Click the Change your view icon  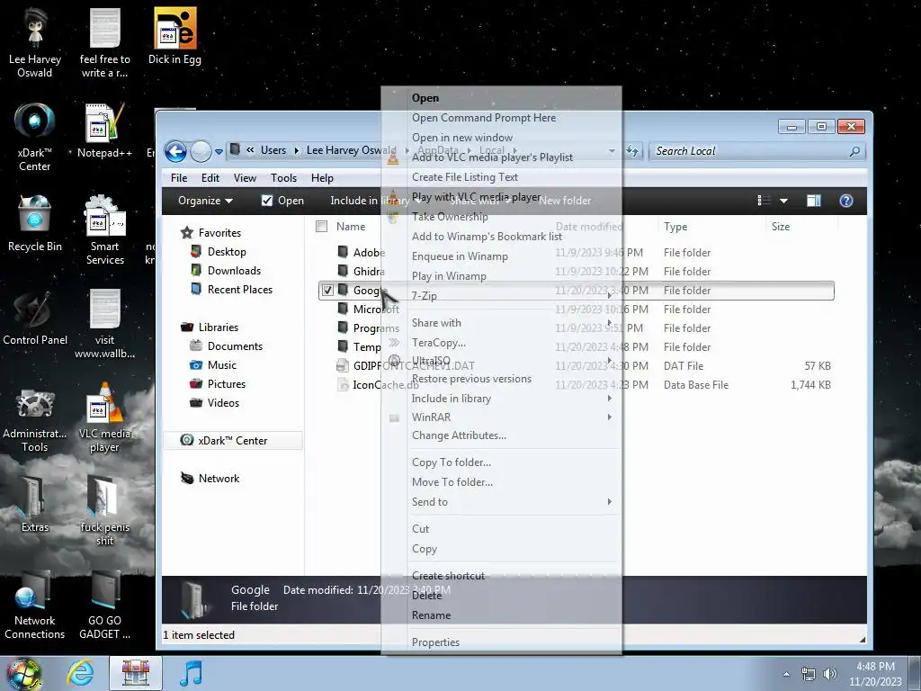(764, 201)
